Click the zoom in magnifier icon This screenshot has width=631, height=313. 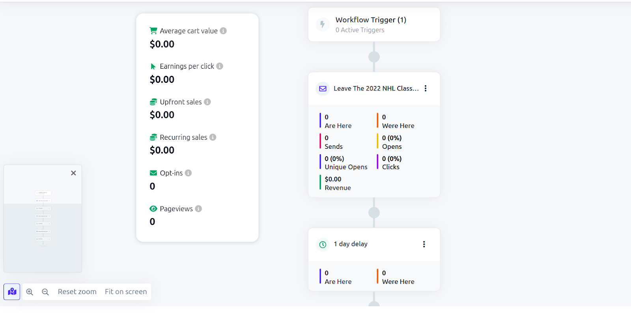click(30, 292)
